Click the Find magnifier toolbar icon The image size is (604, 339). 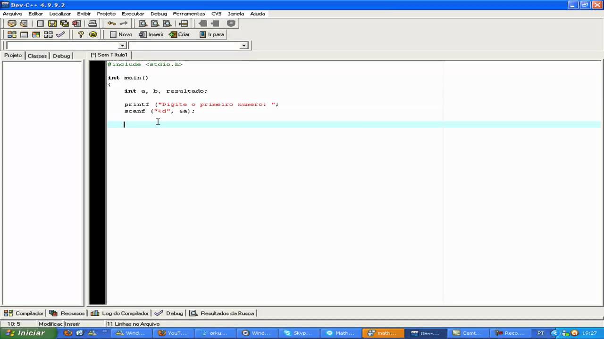pos(143,23)
